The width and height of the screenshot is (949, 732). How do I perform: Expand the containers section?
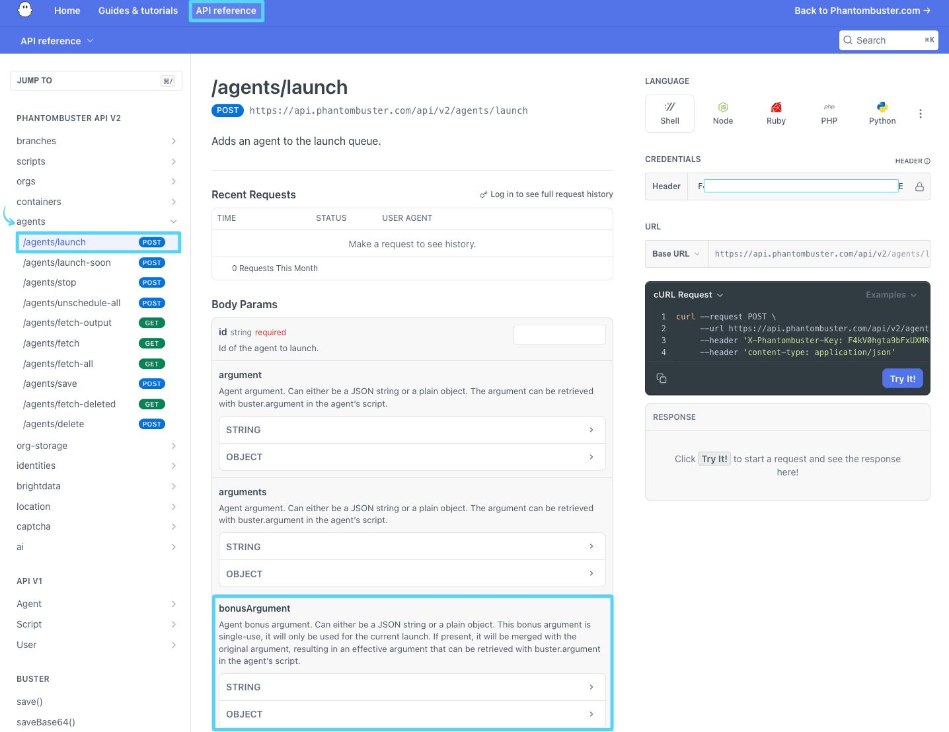[96, 202]
